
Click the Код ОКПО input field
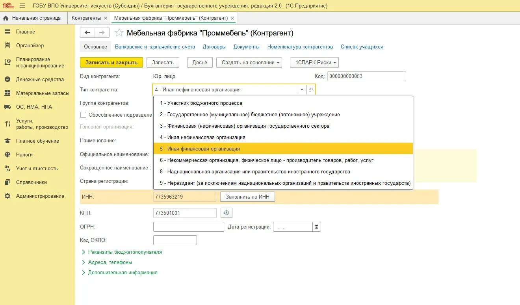[x=175, y=240]
